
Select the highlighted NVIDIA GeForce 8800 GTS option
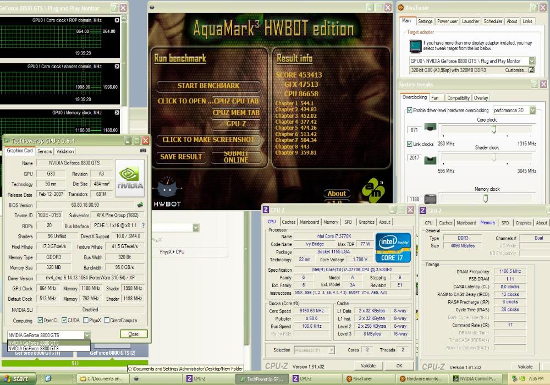(49, 343)
